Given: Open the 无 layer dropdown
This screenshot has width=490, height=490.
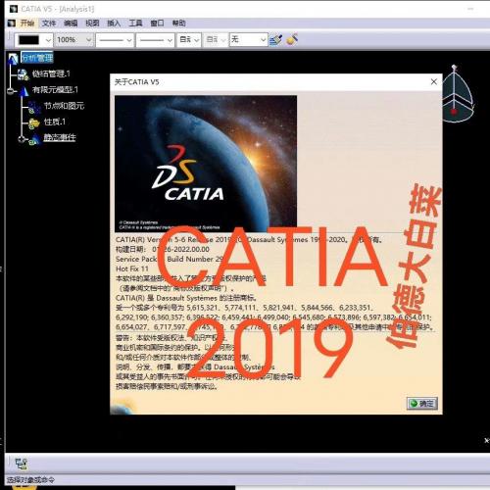Looking at the screenshot, I should [264, 40].
